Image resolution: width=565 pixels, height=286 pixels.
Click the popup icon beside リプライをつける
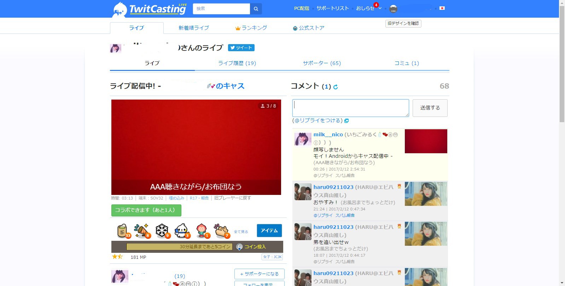coord(346,121)
